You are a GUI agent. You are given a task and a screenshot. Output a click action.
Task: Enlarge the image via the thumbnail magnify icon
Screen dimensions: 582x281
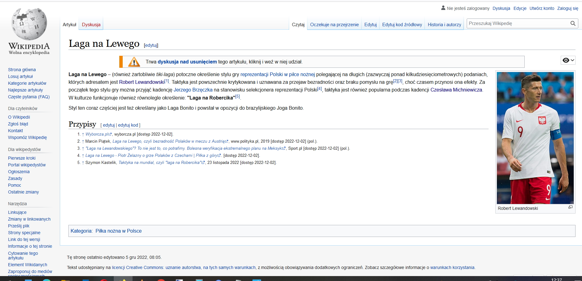pyautogui.click(x=570, y=207)
